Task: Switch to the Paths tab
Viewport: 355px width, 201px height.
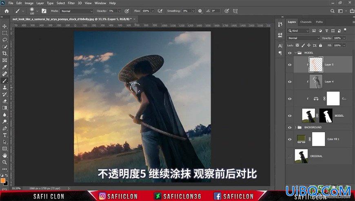Action: (319, 22)
